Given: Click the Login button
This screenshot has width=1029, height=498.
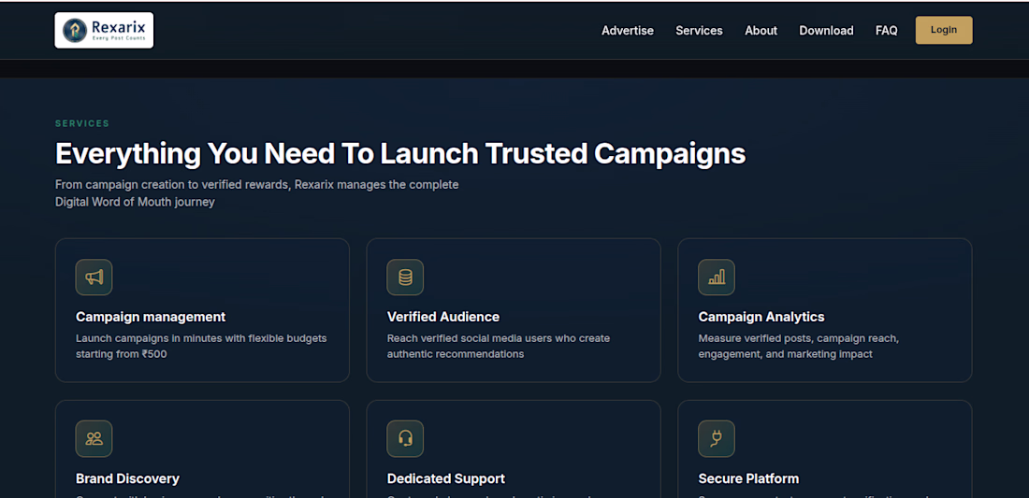Looking at the screenshot, I should pos(944,30).
